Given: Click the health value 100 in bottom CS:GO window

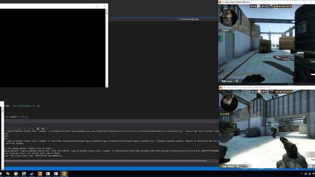Looking at the screenshot, I should pos(224,166).
